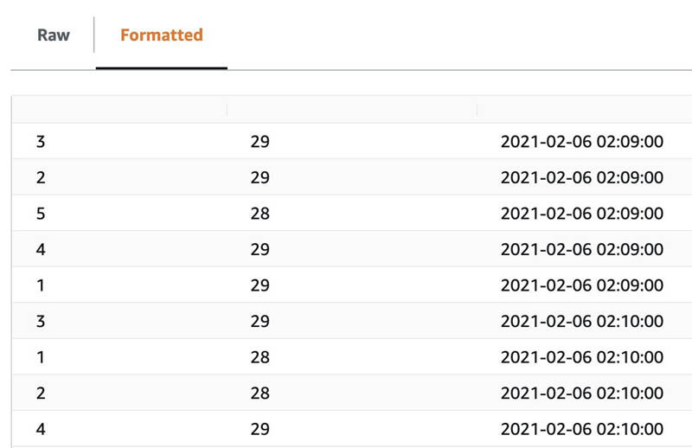Click the 28 beside 1 at 02:10:00
The height and width of the screenshot is (448, 692).
[260, 357]
